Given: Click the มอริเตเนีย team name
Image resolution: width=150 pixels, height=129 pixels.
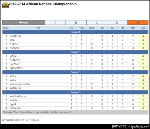Looking at the screenshot, I should pyautogui.click(x=17, y=108).
